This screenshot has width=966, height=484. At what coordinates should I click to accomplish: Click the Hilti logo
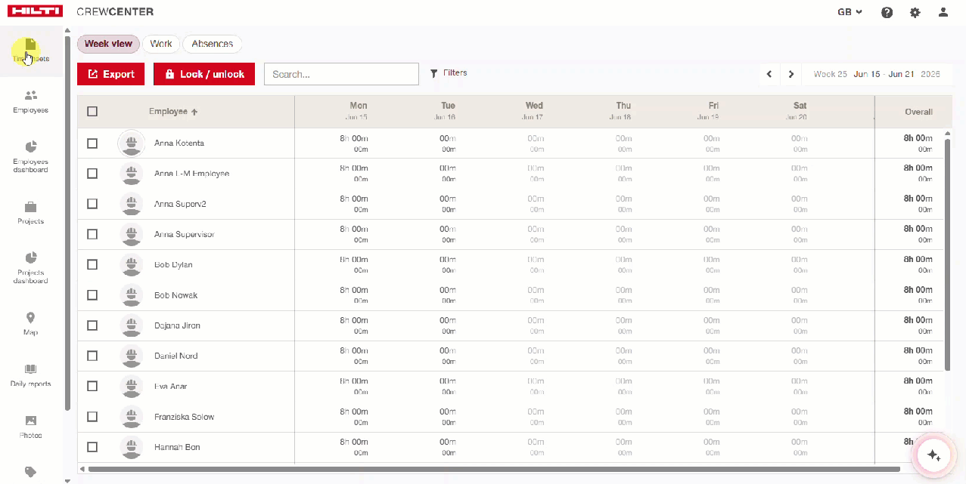(34, 11)
